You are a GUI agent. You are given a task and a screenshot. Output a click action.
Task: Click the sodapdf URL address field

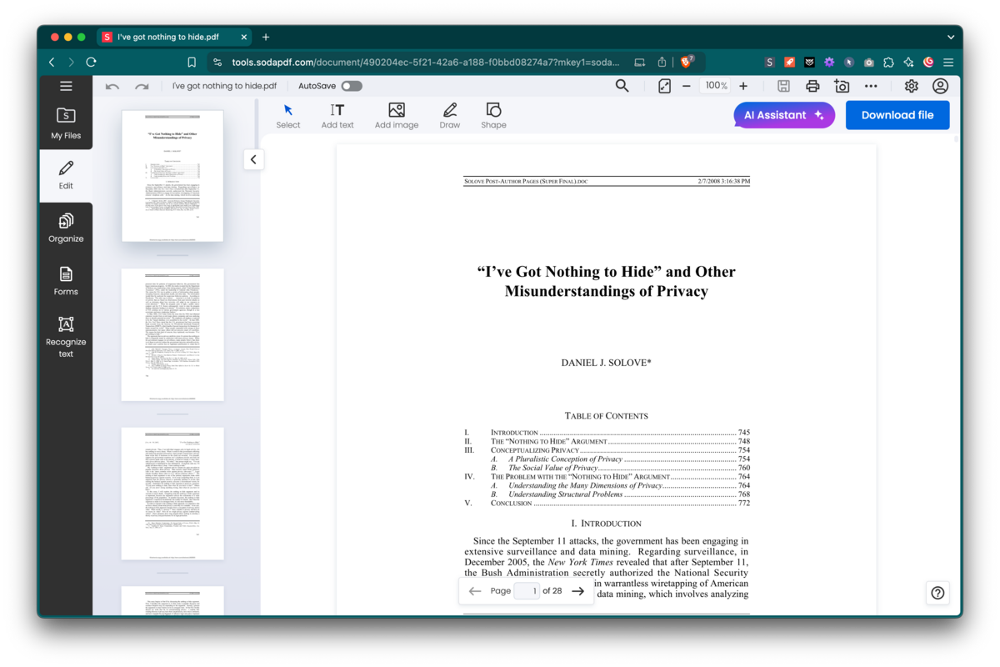point(426,62)
